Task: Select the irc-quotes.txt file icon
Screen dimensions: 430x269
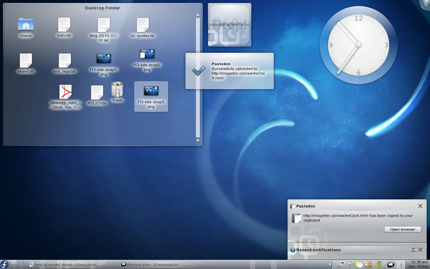Action: tap(142, 25)
